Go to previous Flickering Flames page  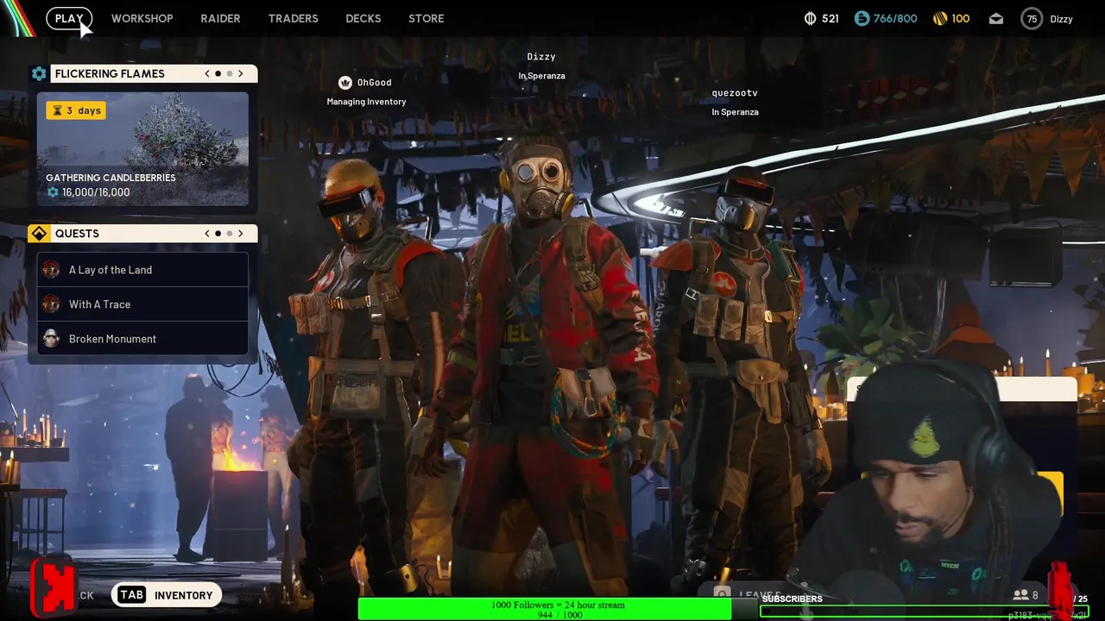(x=207, y=73)
